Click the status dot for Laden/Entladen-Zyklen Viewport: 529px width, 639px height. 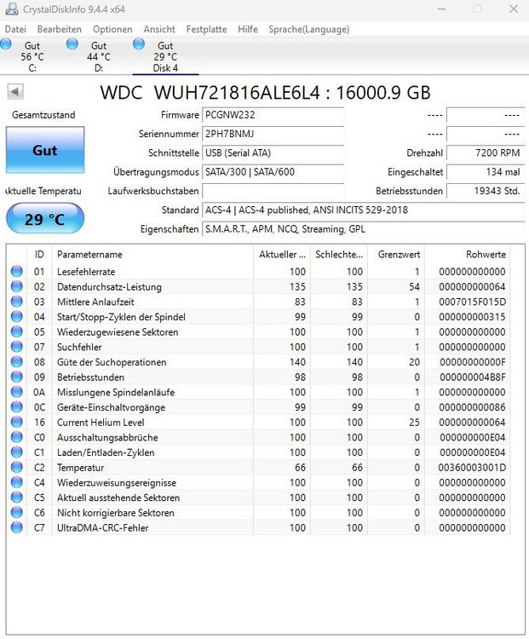[x=17, y=452]
